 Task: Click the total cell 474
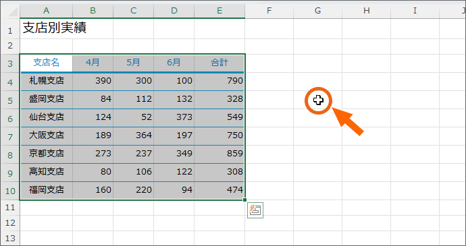tap(219, 191)
